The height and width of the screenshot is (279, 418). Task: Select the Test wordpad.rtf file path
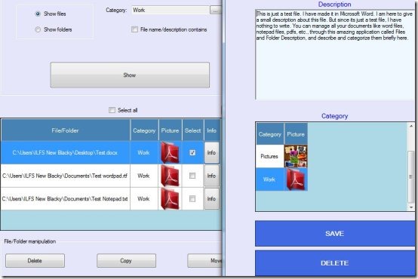pyautogui.click(x=65, y=176)
